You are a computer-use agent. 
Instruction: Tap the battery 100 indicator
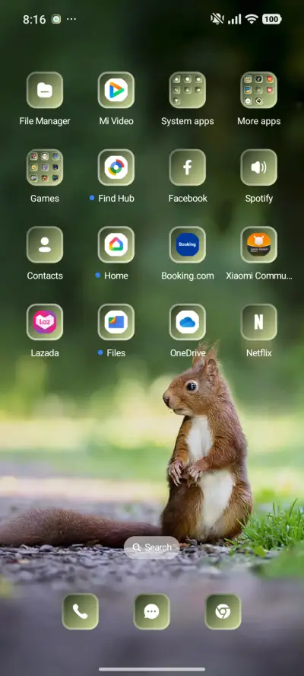pyautogui.click(x=271, y=19)
